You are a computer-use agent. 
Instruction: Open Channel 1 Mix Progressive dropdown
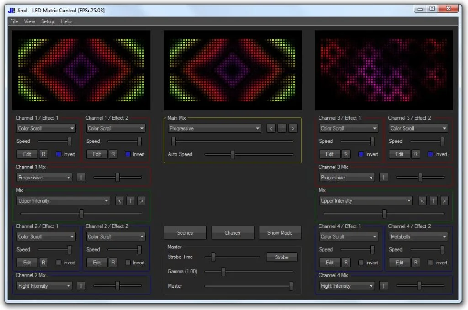44,178
